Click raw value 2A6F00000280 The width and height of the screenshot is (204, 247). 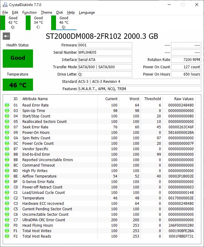[x=181, y=225]
